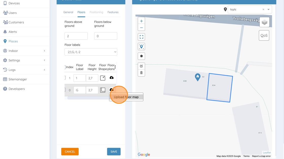This screenshot has width=284, height=159.
Task: Click the edit layers tool
Action: click(141, 66)
